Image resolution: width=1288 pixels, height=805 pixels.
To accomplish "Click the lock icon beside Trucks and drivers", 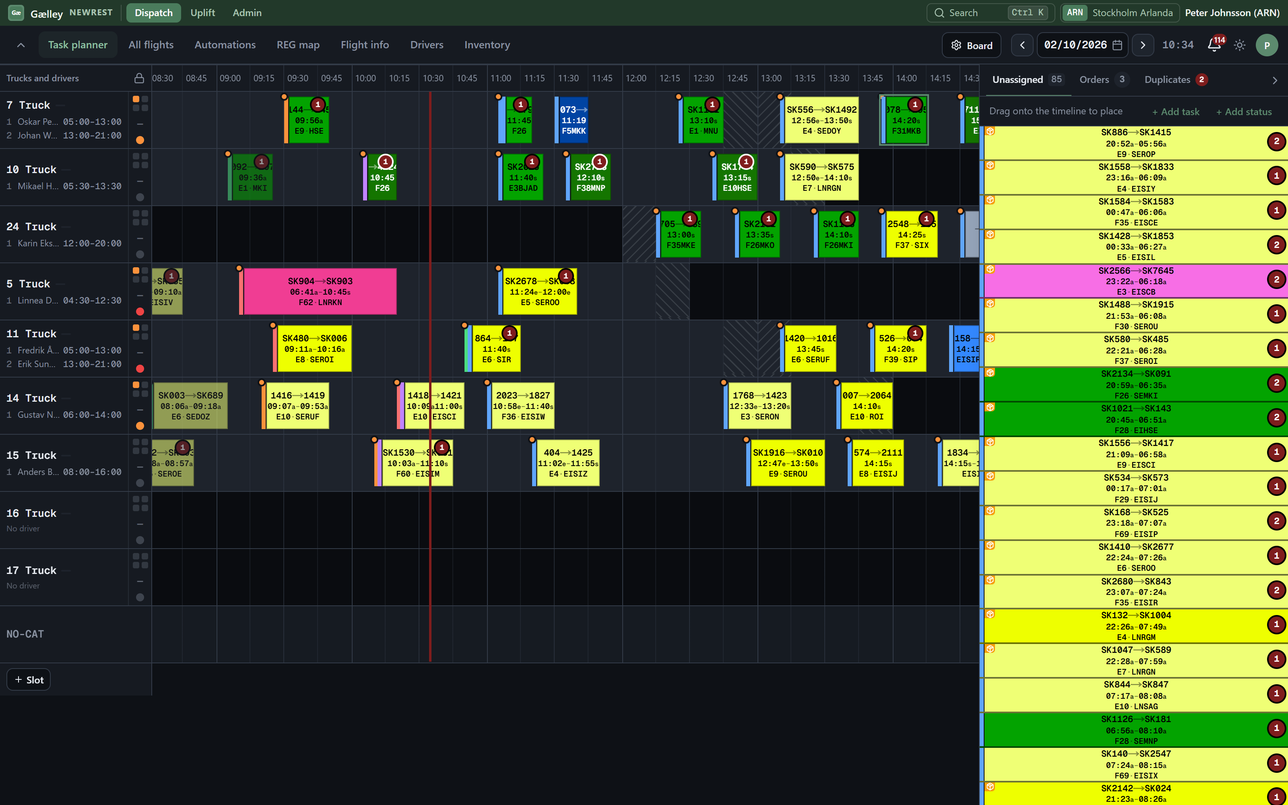I will [139, 78].
